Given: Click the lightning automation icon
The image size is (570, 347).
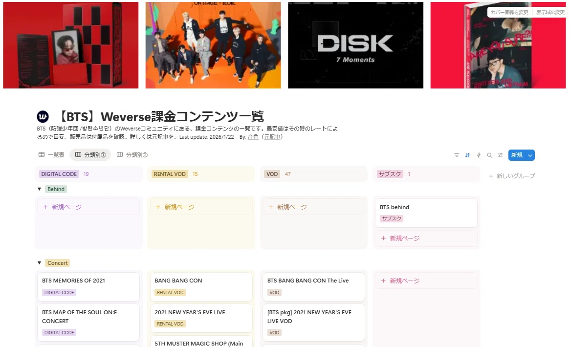Looking at the screenshot, I should point(479,155).
